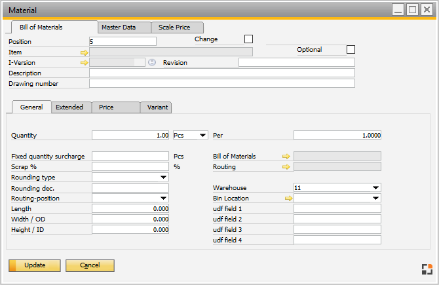
Task: Expand the Rounding type dropdown
Action: coord(163,178)
